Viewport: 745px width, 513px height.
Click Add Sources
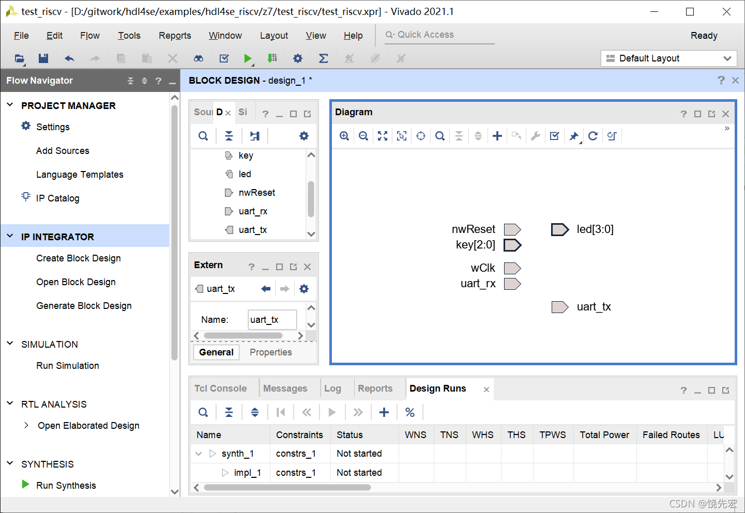click(x=63, y=151)
